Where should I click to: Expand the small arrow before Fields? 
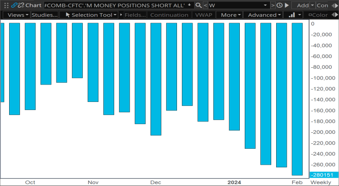tap(121, 15)
